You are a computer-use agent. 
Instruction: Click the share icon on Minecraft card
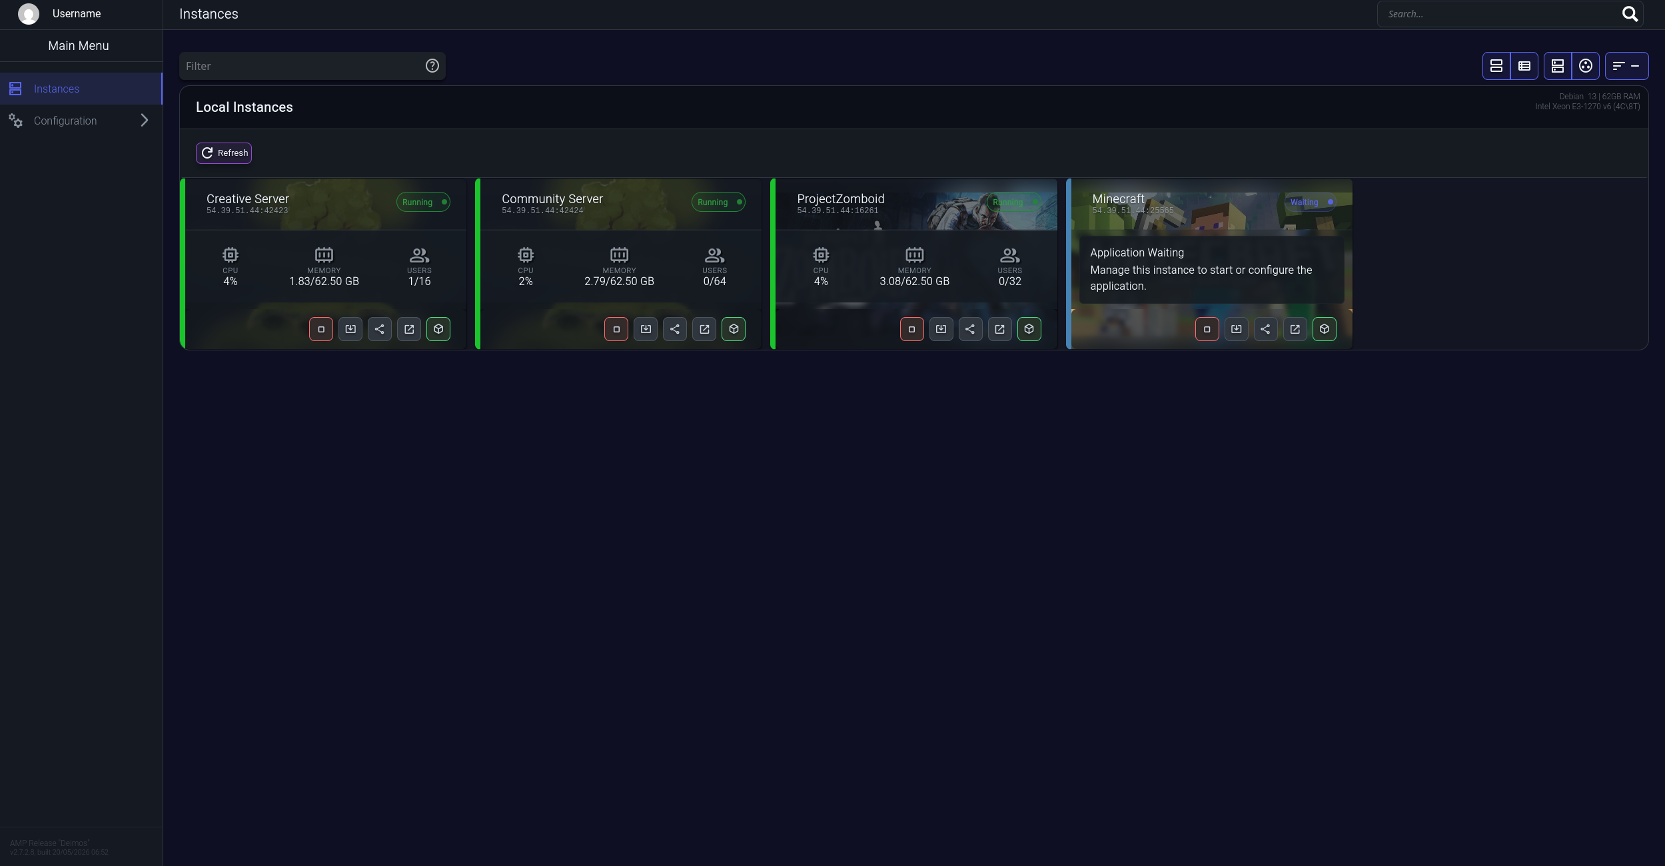(1266, 329)
